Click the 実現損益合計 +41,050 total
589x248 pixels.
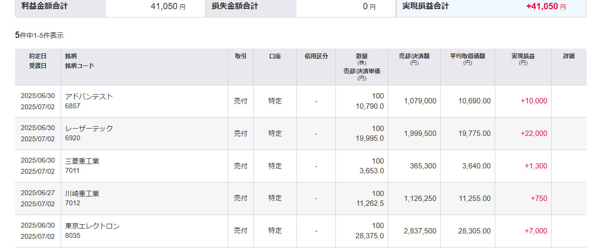click(x=491, y=7)
